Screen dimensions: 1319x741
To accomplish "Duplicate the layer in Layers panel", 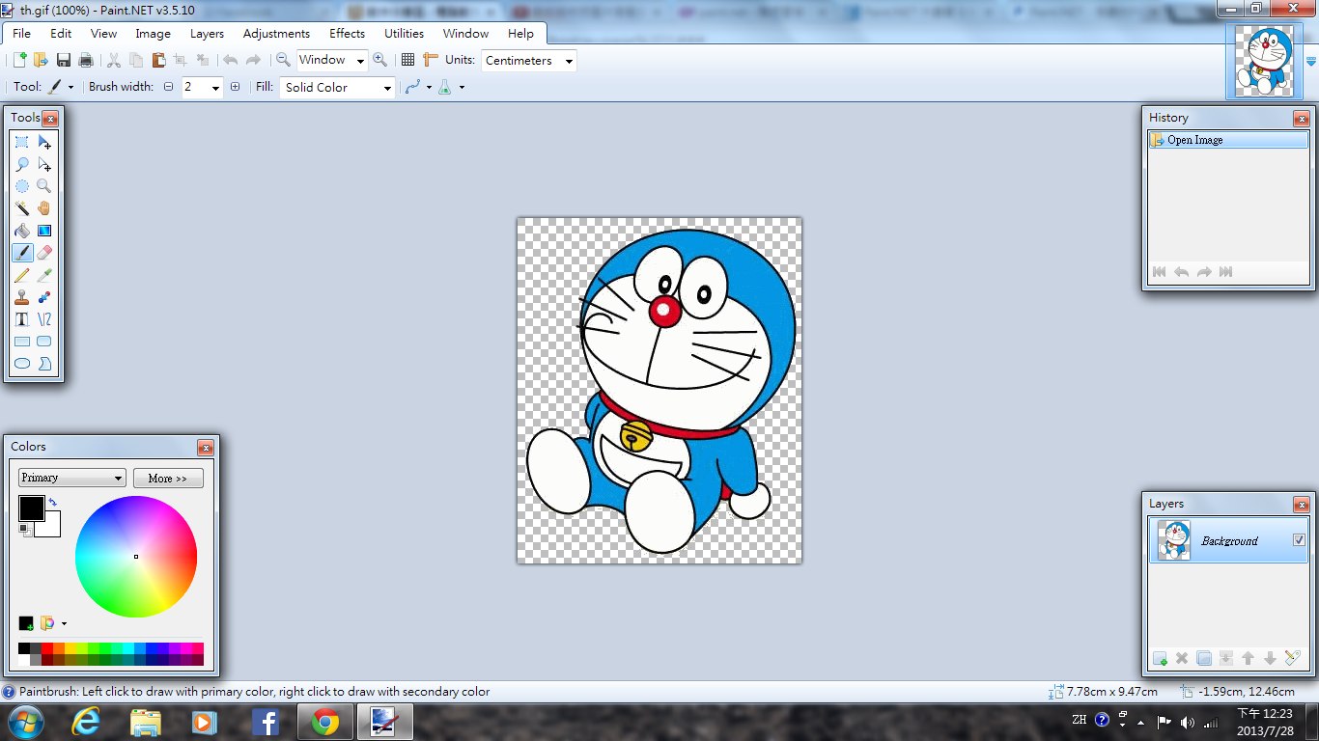I will [x=1204, y=658].
